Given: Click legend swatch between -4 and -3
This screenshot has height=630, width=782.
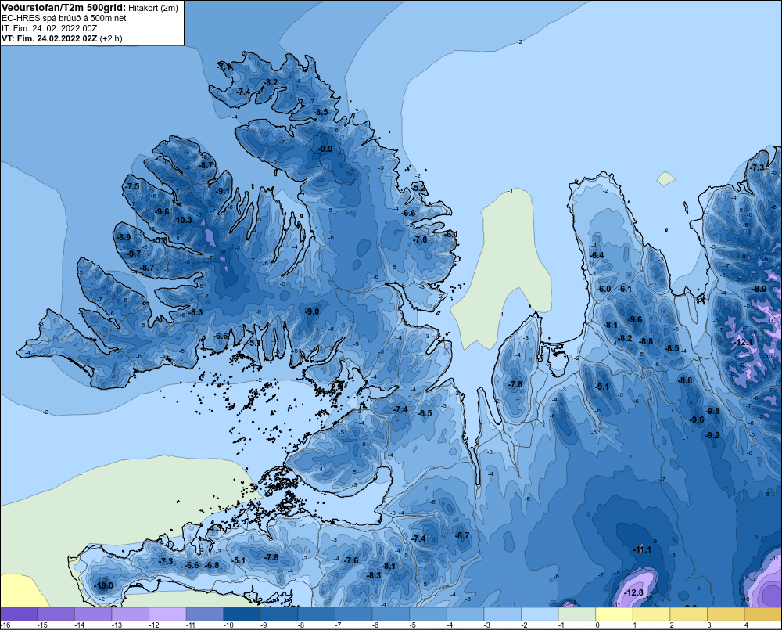Looking at the screenshot, I should pos(465,614).
